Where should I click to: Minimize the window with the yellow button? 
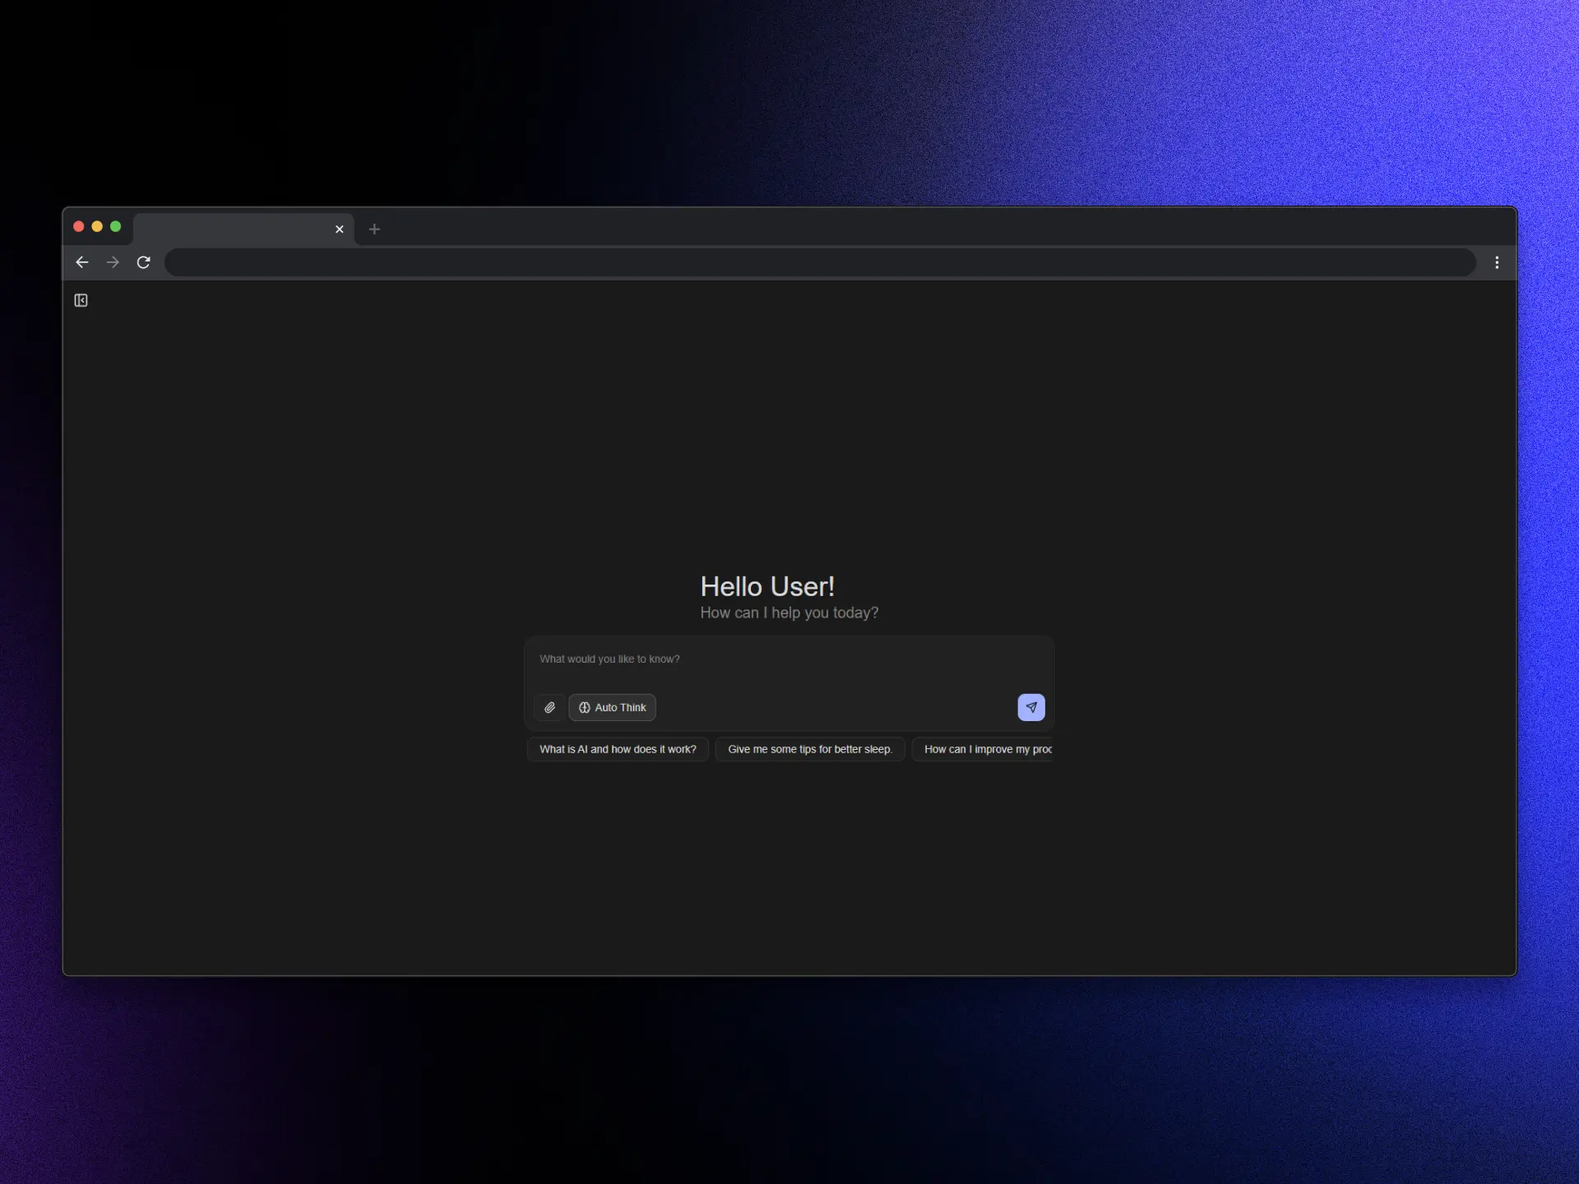click(x=97, y=226)
